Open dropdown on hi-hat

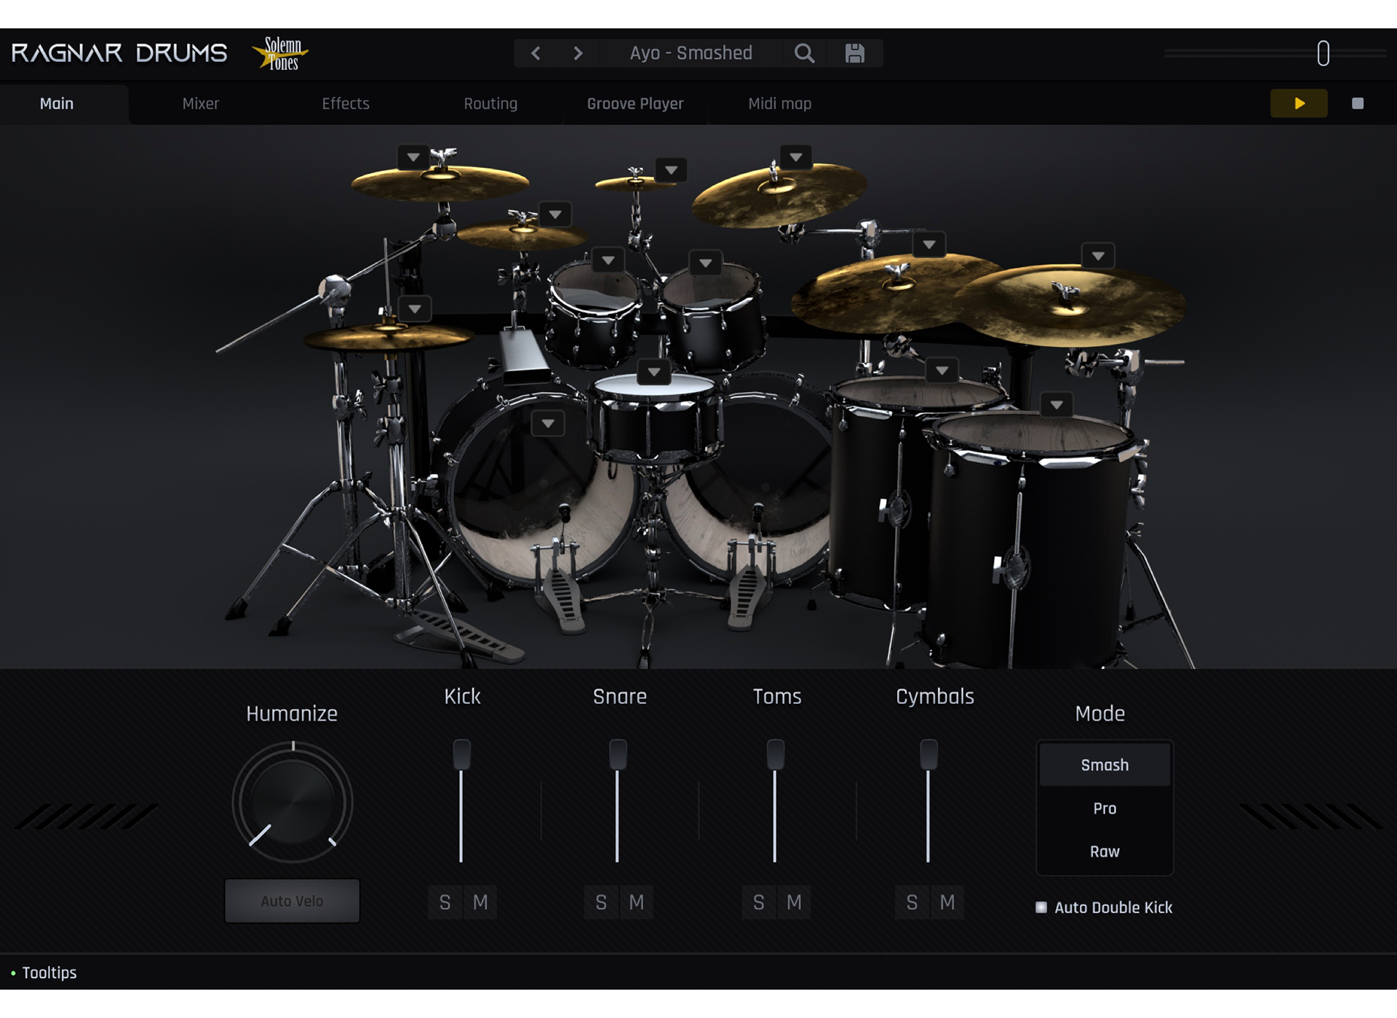pyautogui.click(x=415, y=309)
